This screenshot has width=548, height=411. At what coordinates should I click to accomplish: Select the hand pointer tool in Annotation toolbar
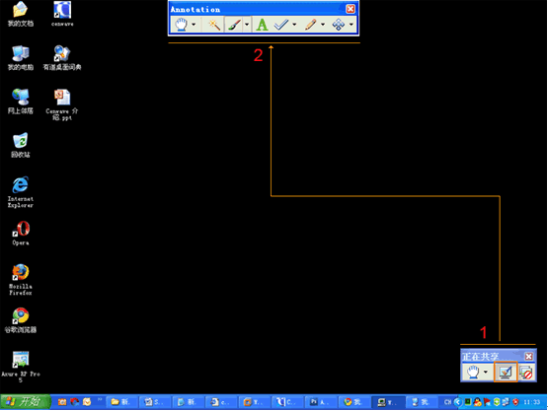(x=181, y=25)
